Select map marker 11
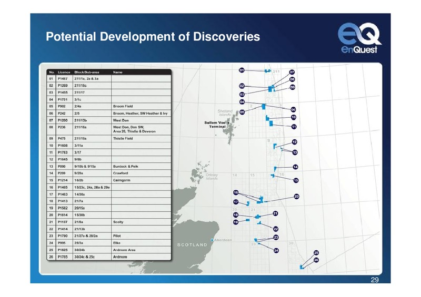421x297 pixels. point(294,127)
